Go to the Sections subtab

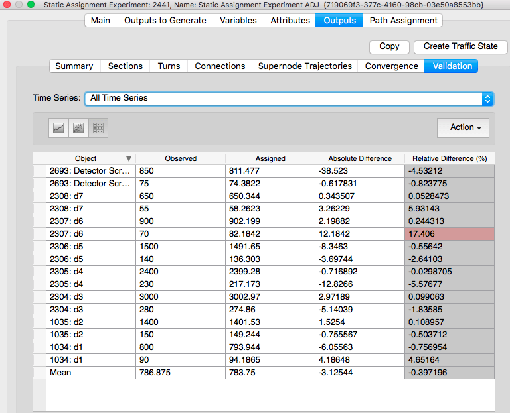(x=126, y=66)
